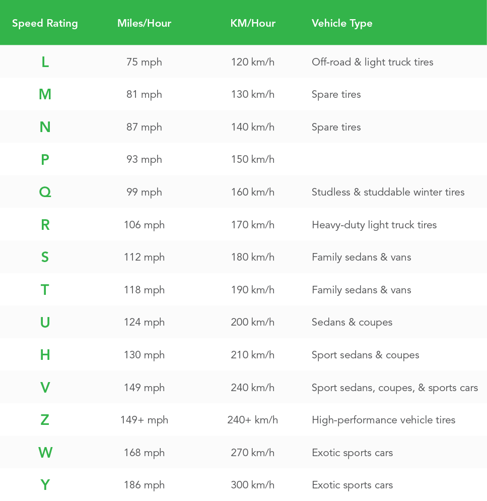
Task: Click the 150 km/h cell
Action: pos(253,159)
